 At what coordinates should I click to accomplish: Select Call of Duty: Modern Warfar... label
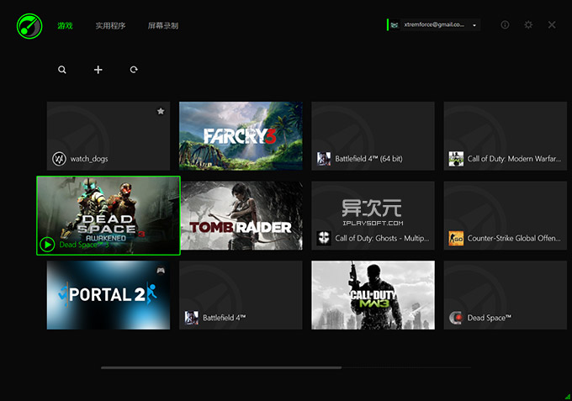tap(514, 159)
